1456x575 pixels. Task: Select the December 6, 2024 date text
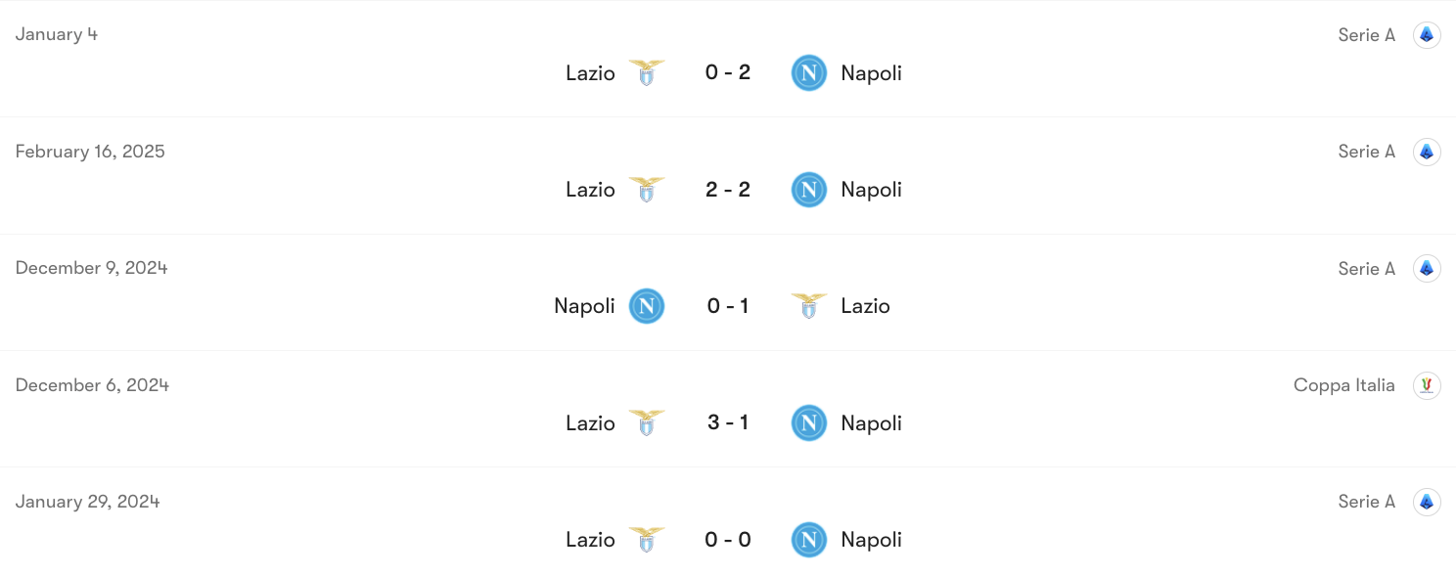pos(91,384)
